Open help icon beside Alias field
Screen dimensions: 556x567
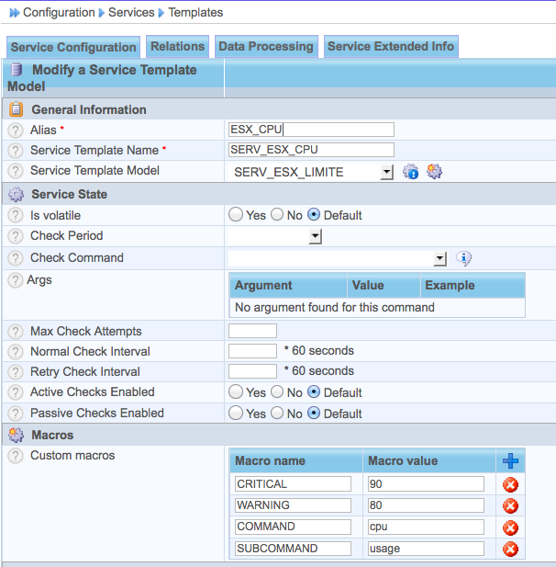pyautogui.click(x=15, y=130)
